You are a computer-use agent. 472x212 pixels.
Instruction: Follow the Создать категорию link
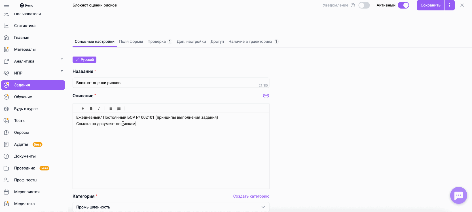(x=251, y=196)
